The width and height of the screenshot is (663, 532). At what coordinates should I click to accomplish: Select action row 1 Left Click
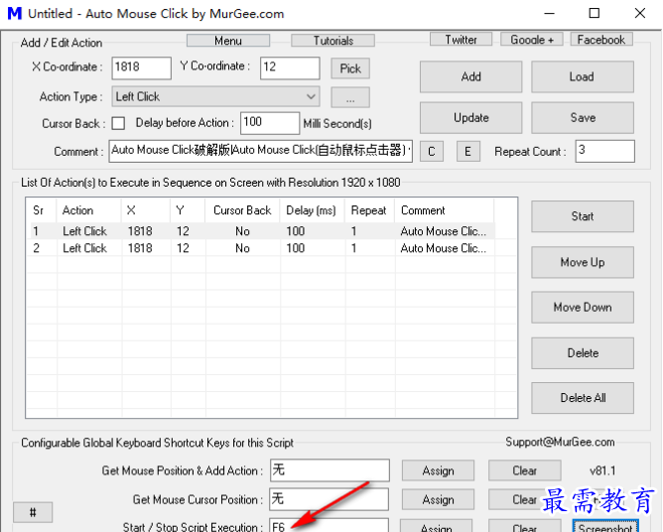coord(262,231)
